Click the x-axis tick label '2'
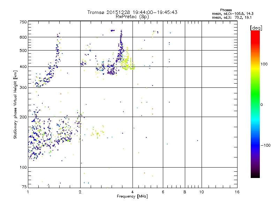Image resolution: width=279 pixels, height=209 pixels. pos(80,192)
